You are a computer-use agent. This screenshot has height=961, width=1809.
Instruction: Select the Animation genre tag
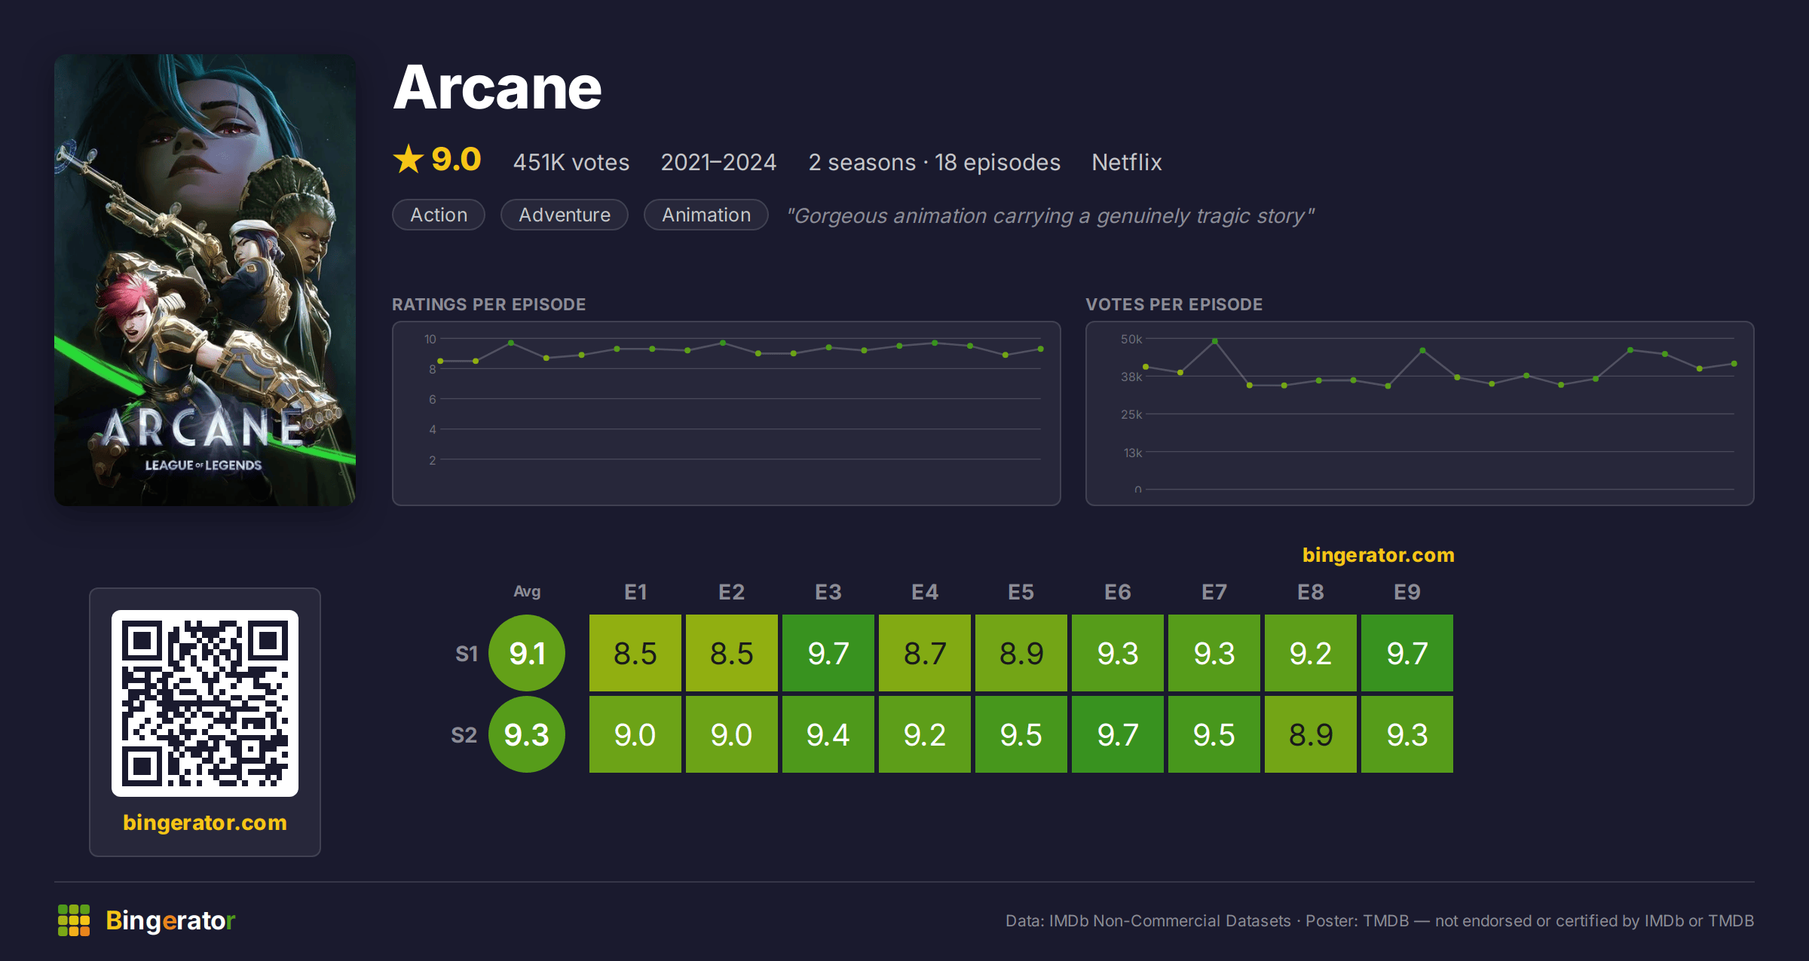(706, 215)
